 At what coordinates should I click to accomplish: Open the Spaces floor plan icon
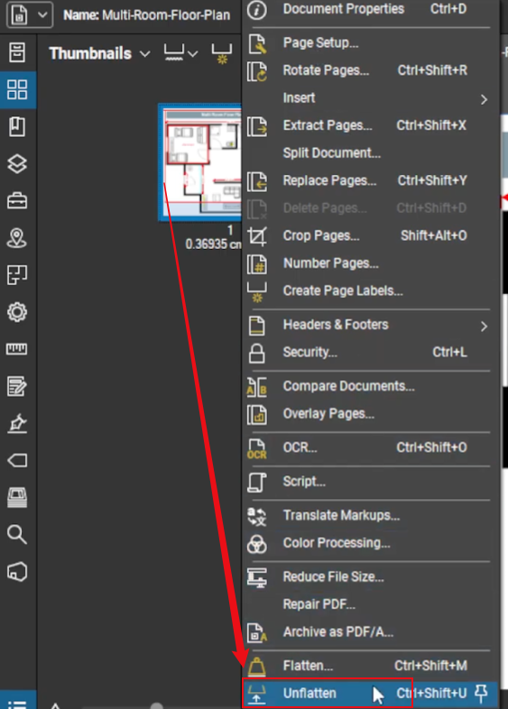point(17,275)
